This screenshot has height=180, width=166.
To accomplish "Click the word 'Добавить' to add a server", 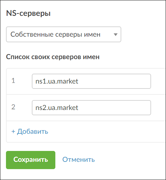I will tap(32, 131).
